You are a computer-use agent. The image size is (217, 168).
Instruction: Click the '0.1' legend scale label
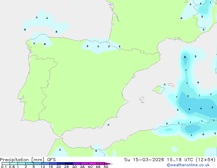pyautogui.click(x=4, y=167)
